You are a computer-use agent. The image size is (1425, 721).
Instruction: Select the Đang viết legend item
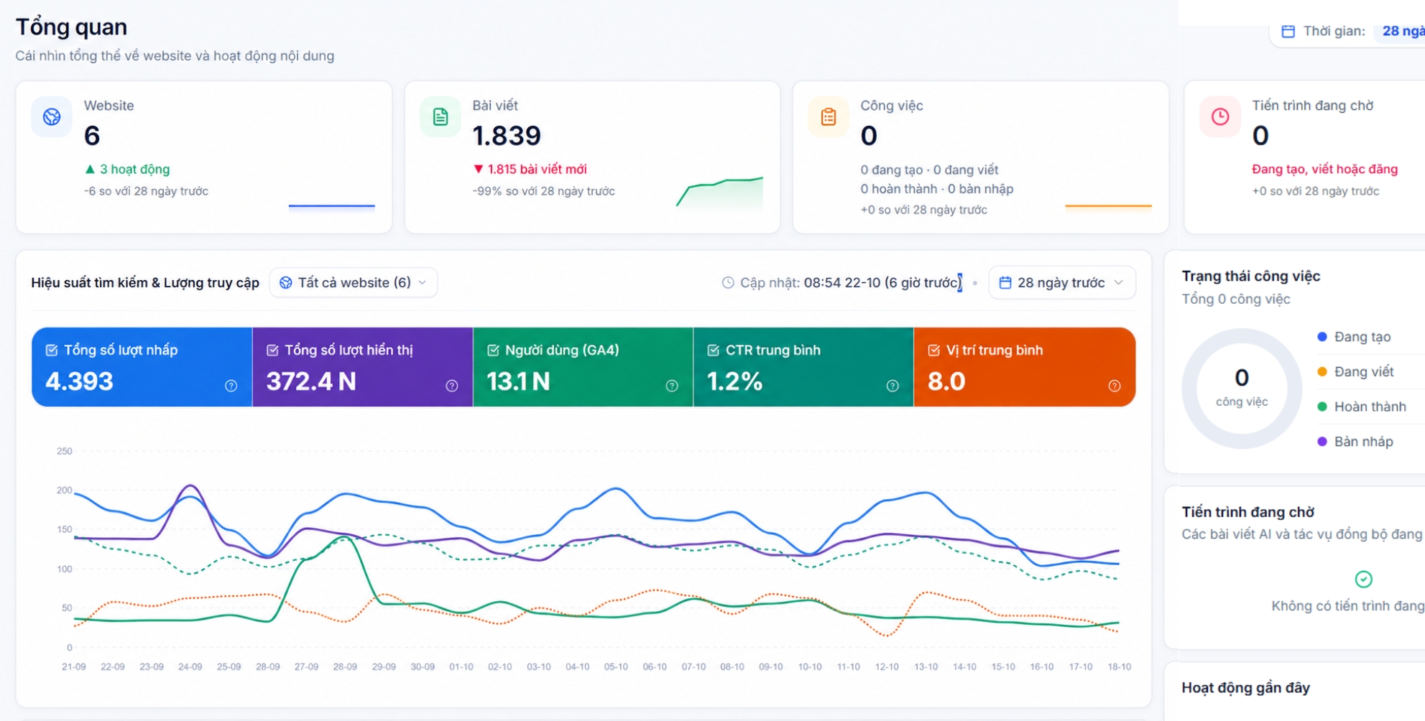(1355, 372)
